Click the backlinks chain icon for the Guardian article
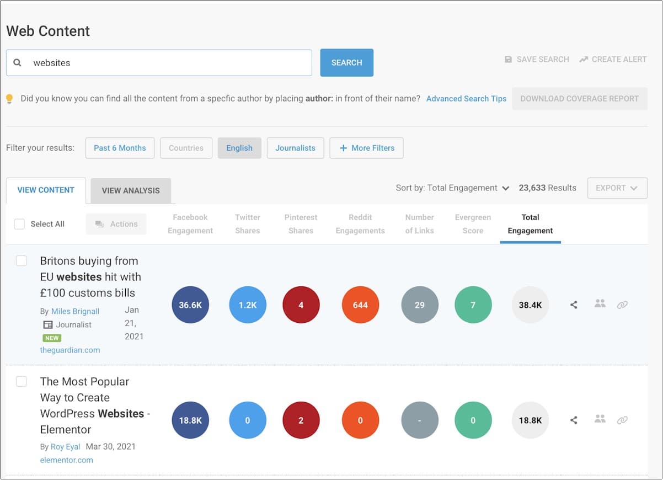 [622, 305]
